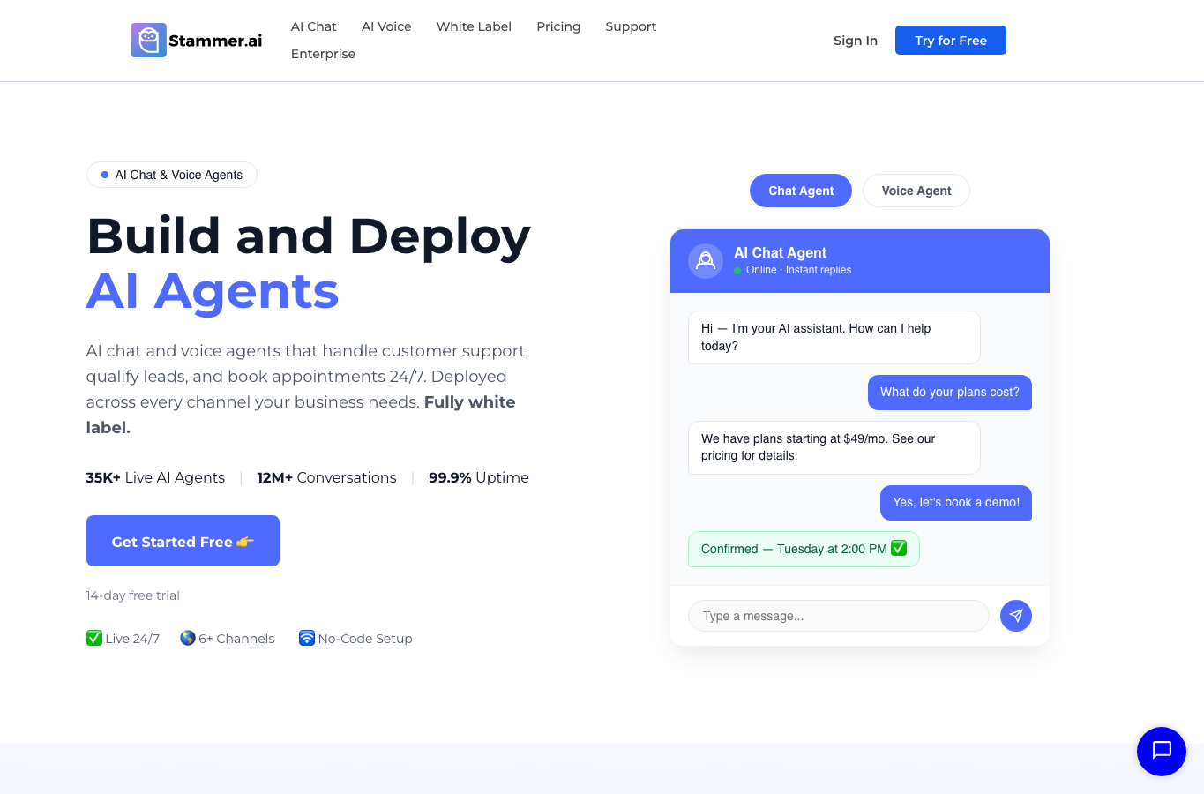Click the 'Confirmed — Tuesday at 2:00 PM' message
The image size is (1204, 794).
(x=804, y=549)
